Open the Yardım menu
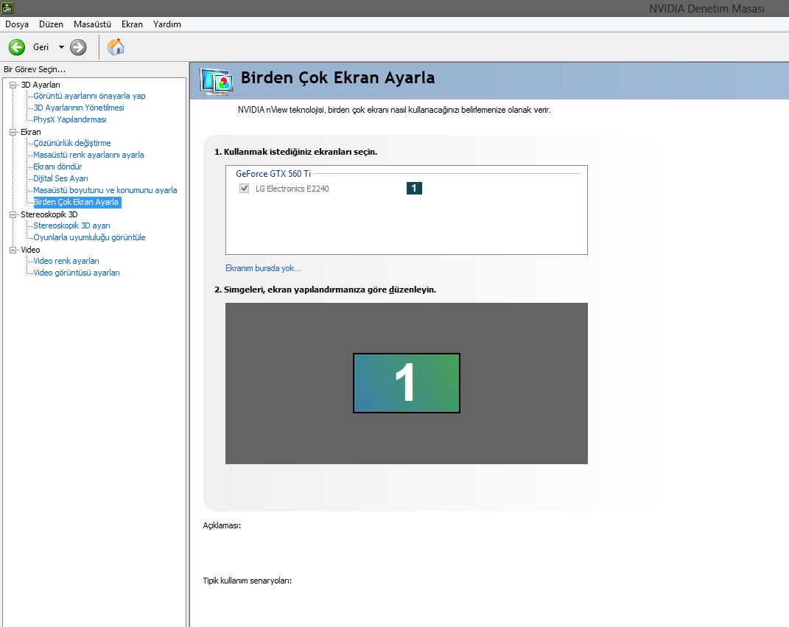 [167, 24]
